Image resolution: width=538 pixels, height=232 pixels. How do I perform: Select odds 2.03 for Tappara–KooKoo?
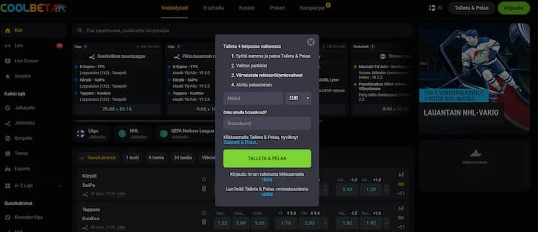[309, 223]
